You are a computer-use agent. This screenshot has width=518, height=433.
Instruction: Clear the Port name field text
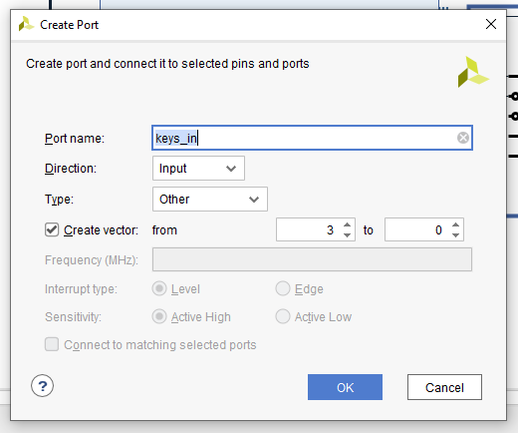(x=463, y=138)
